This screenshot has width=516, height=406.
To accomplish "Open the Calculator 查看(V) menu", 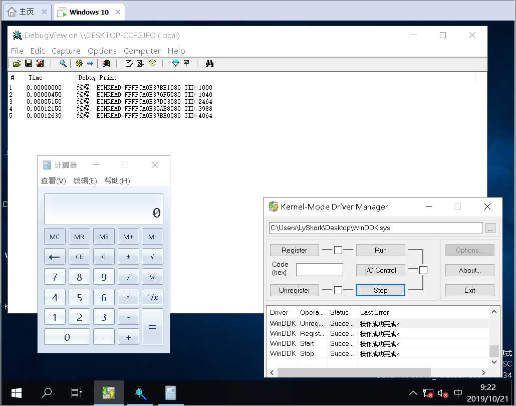I will coord(53,181).
